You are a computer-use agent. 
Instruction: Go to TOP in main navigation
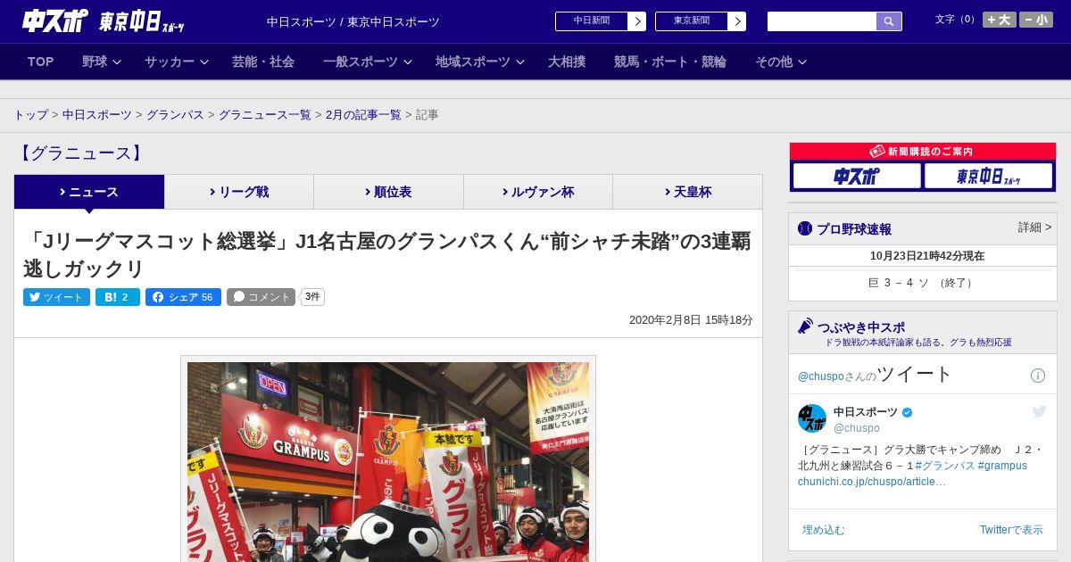(x=40, y=62)
